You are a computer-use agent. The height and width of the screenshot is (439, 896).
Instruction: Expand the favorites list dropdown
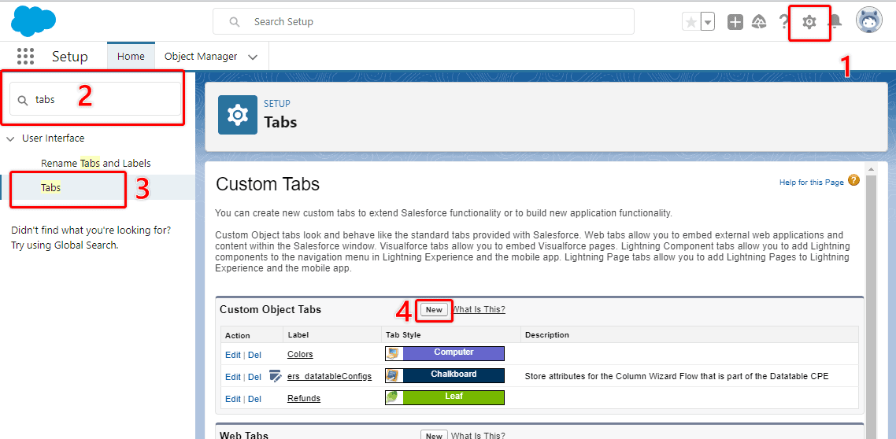click(x=708, y=22)
